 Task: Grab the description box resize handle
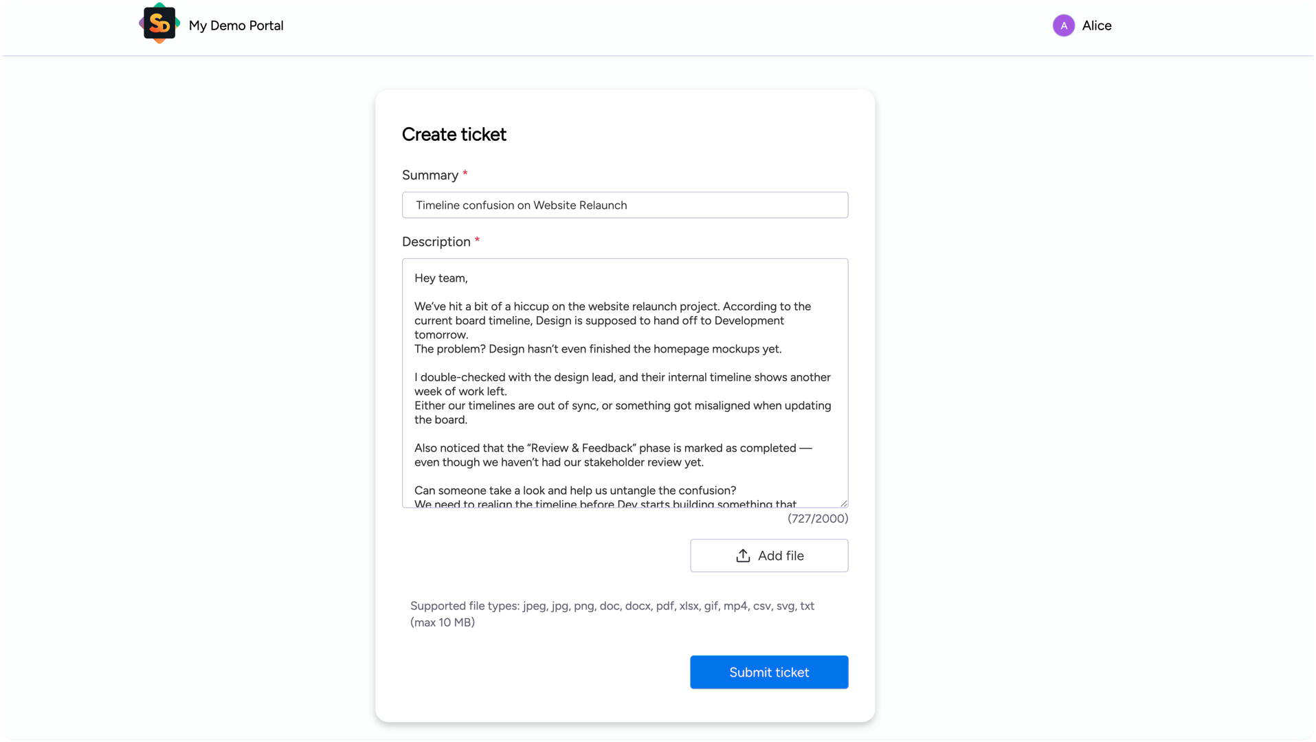[843, 503]
